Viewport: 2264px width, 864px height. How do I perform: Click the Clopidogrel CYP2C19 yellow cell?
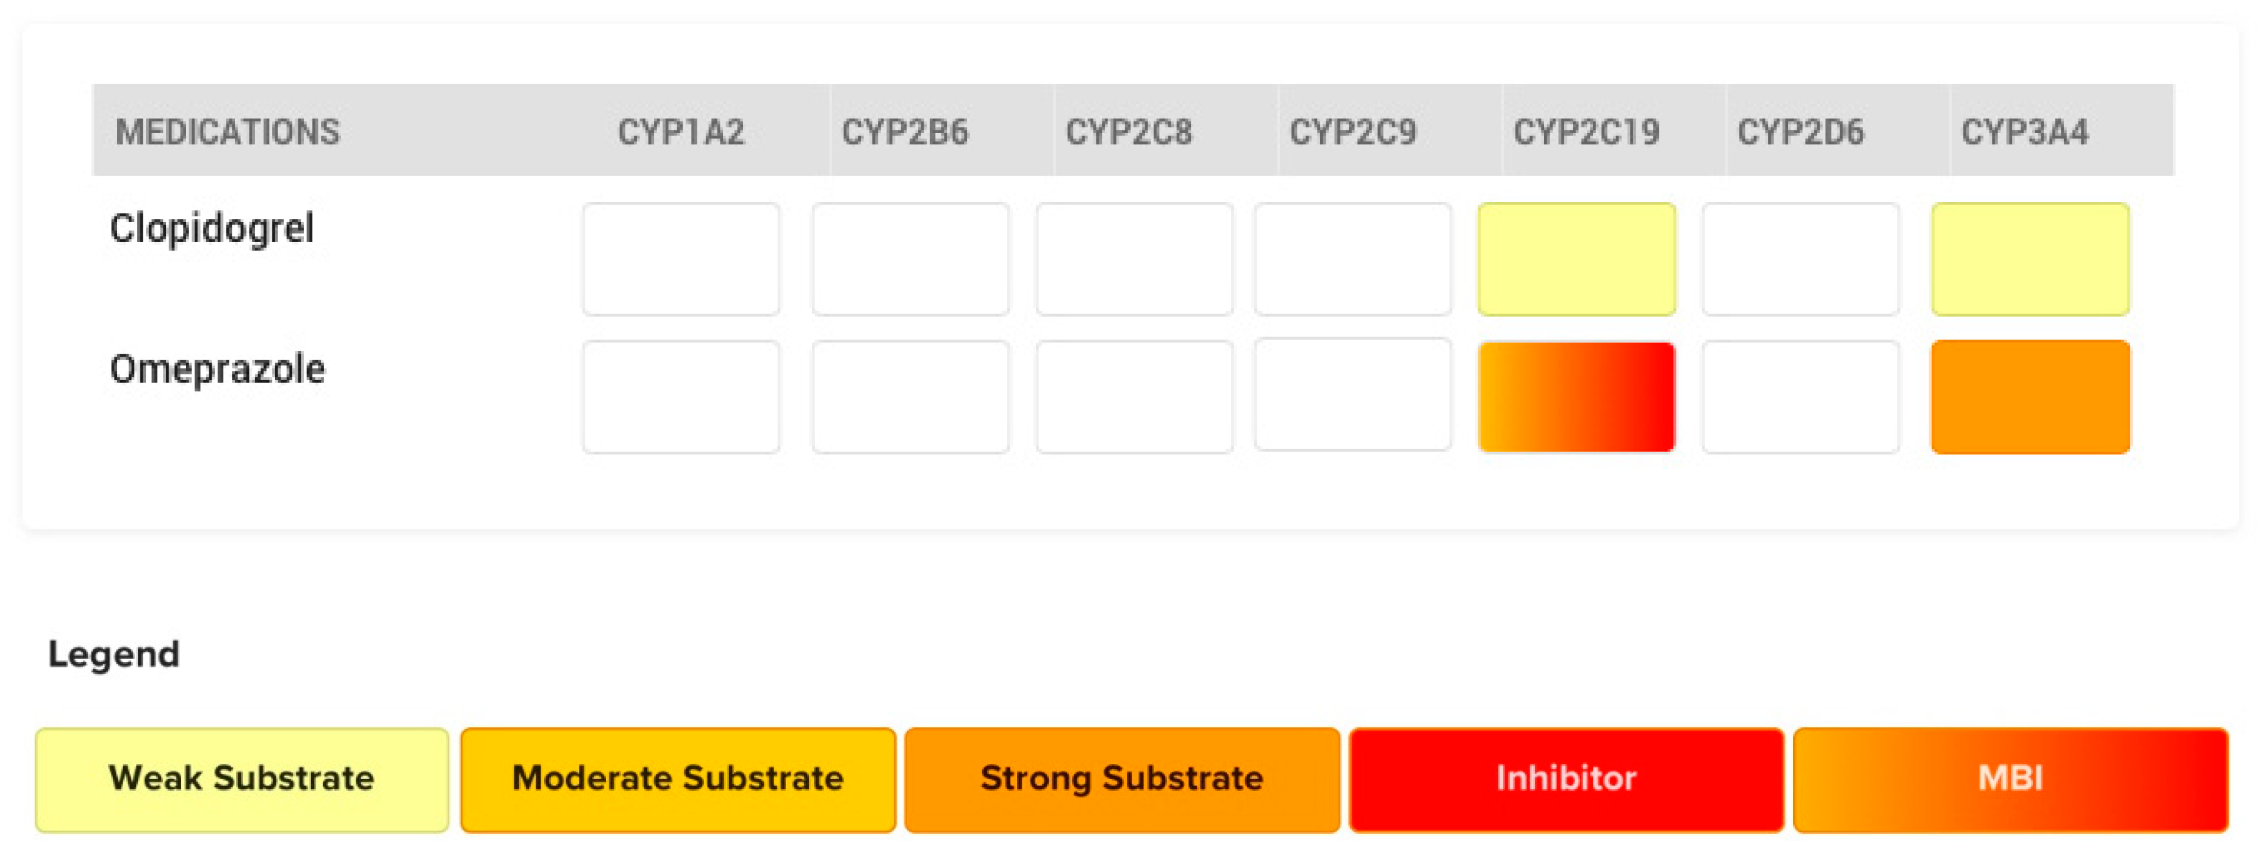click(x=1576, y=259)
